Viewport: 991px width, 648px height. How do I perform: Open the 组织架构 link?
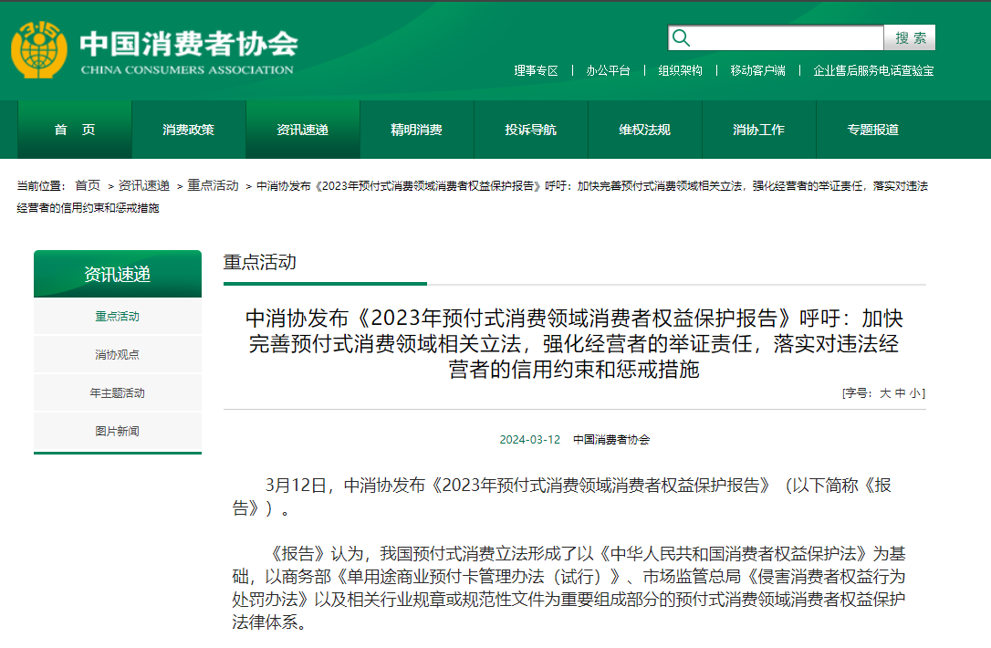[x=680, y=71]
